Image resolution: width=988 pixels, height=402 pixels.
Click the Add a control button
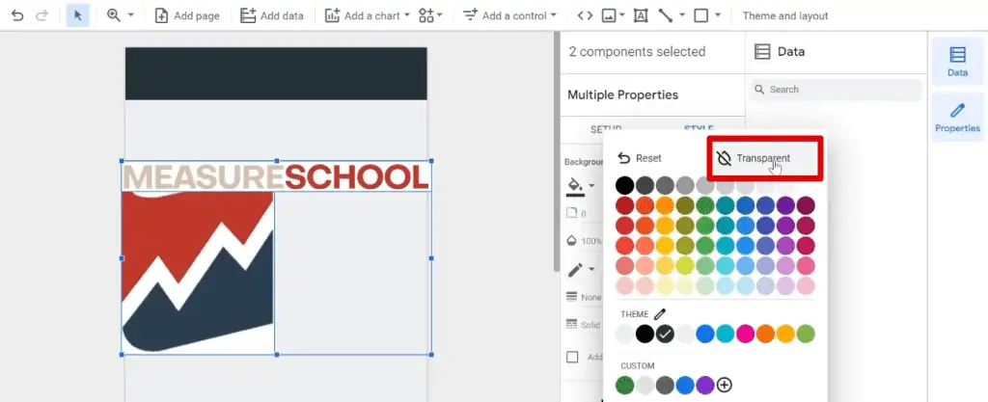[x=503, y=15]
